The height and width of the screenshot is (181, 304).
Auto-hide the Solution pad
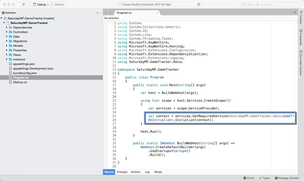(97, 13)
